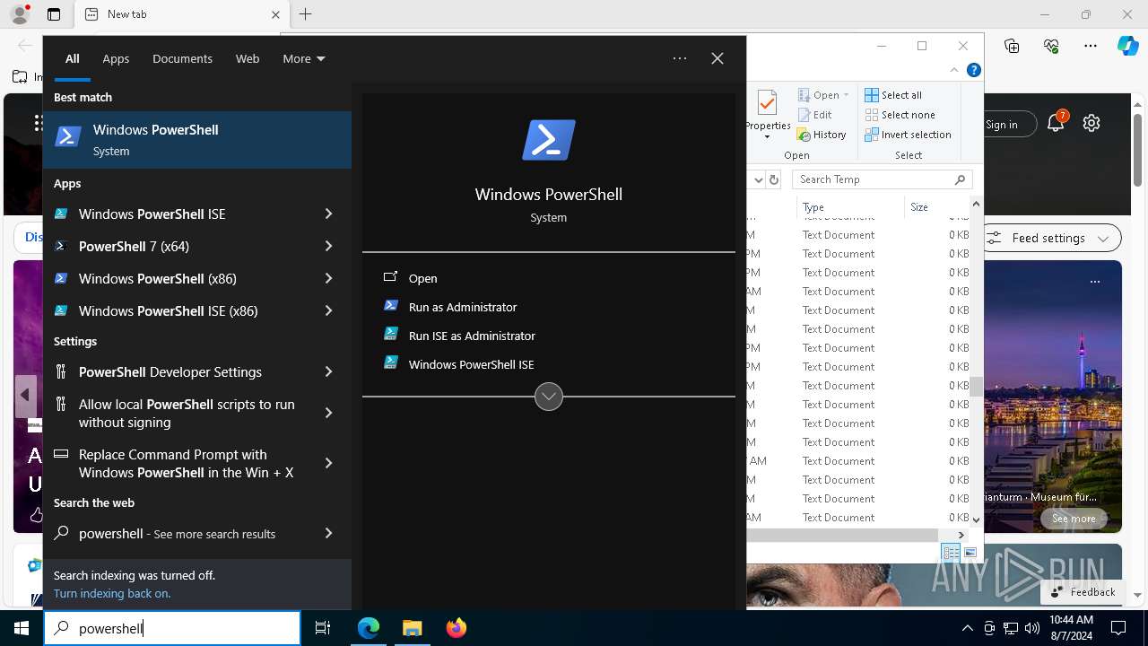Open Firefox on taskbar

click(x=457, y=628)
